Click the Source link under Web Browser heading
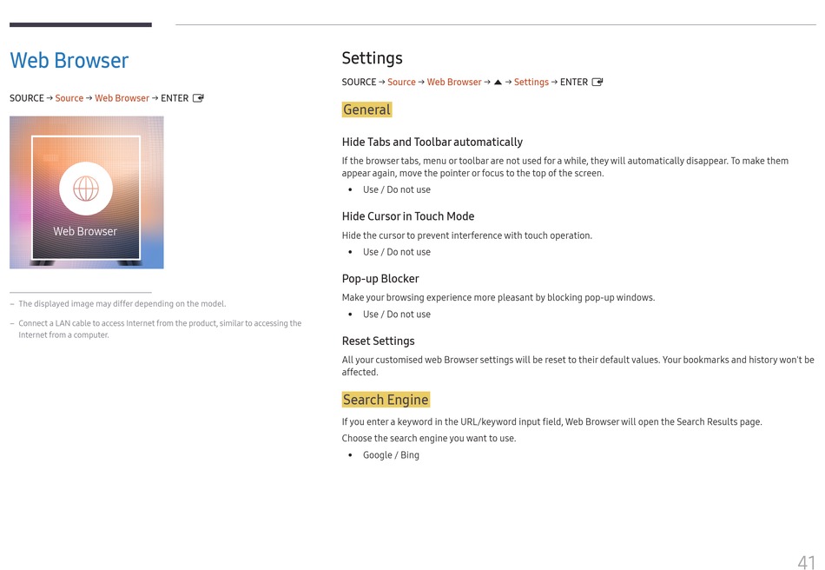The image size is (825, 570). tap(69, 98)
